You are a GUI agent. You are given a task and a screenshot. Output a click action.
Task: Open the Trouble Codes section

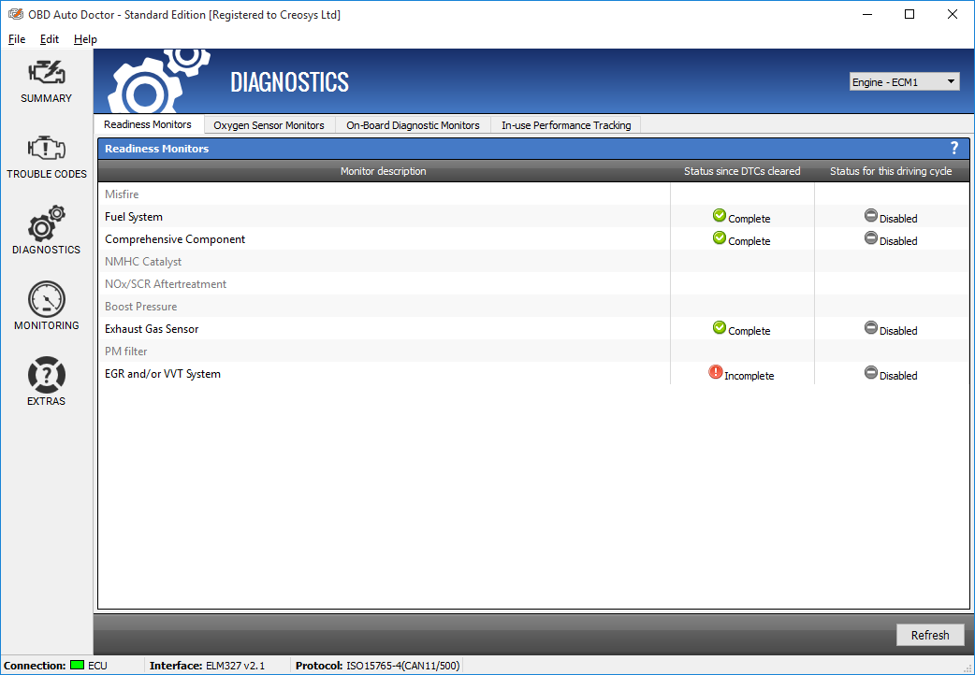tap(46, 157)
